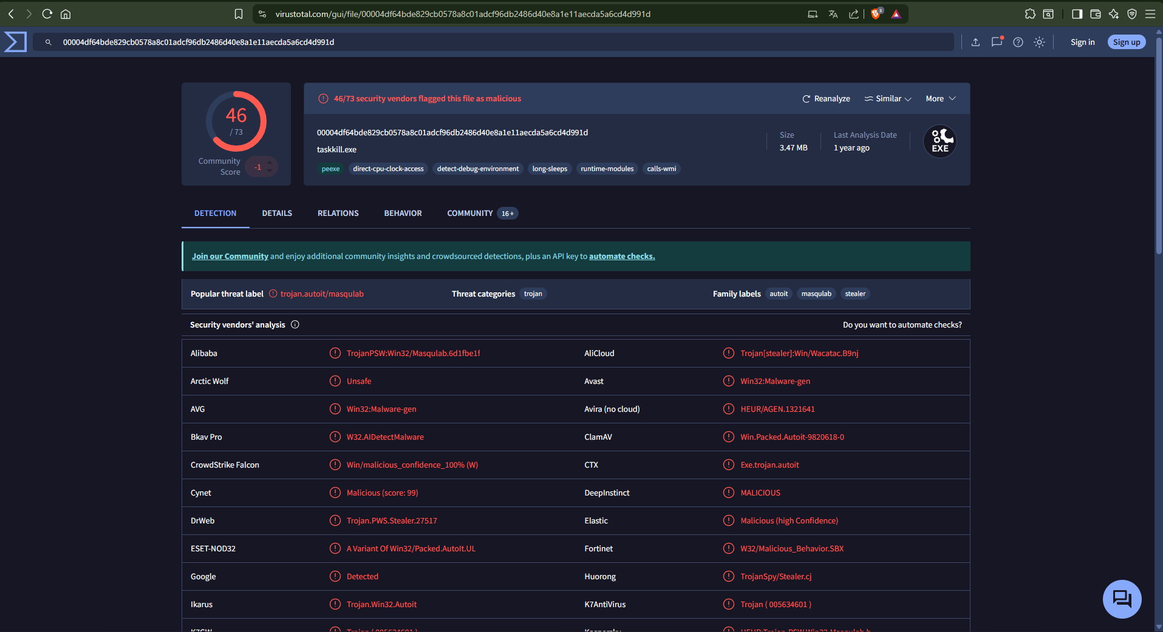
Task: Click the autoit family label
Action: click(x=779, y=294)
